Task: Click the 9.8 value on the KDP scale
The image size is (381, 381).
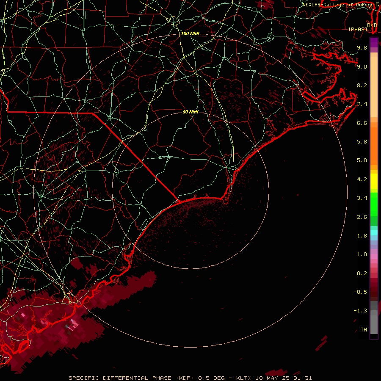Action: (x=362, y=47)
